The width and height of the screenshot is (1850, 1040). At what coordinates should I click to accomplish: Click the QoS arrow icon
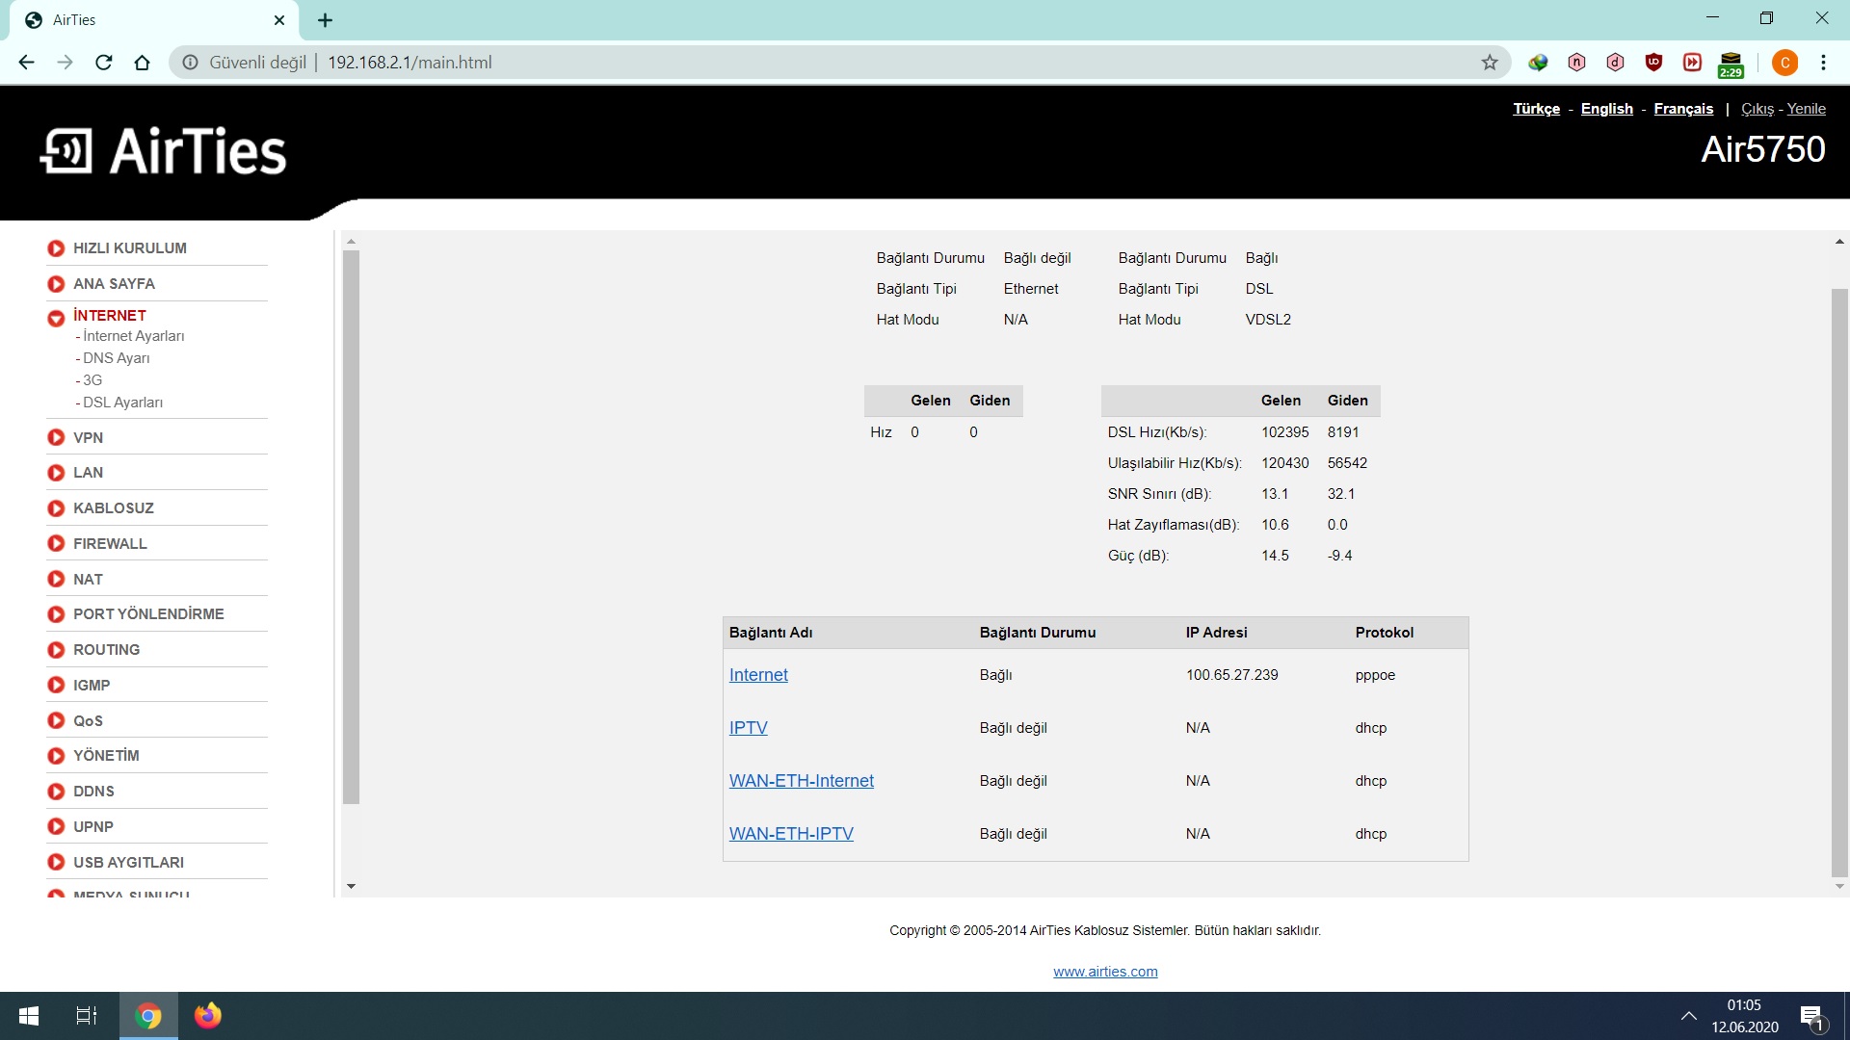pyautogui.click(x=56, y=720)
